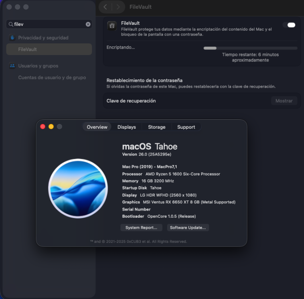Click the Privacidad y seguridad hand icon
Image resolution: width=304 pixels, height=299 pixels.
click(12, 37)
